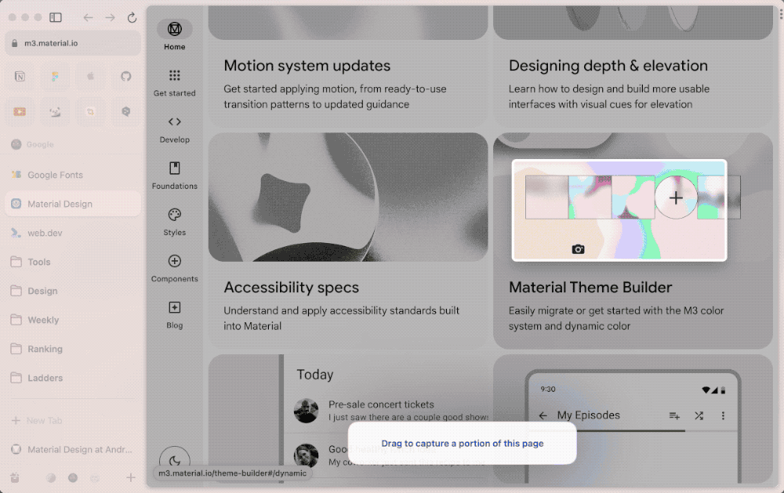Open the pinned Figma favorite
784x493 pixels.
click(x=55, y=77)
